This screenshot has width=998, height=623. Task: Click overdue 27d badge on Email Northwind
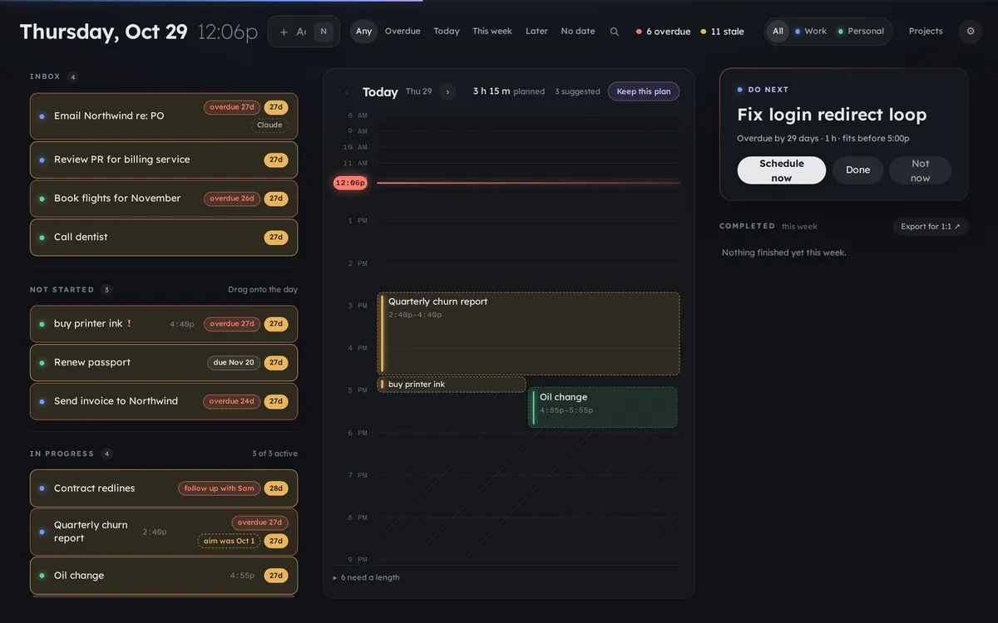pyautogui.click(x=232, y=107)
